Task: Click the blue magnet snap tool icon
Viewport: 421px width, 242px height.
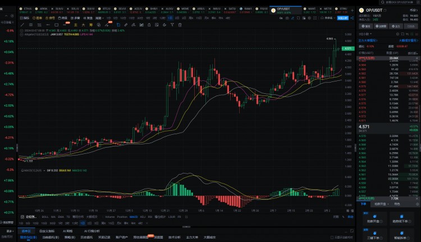Action: 118,25
